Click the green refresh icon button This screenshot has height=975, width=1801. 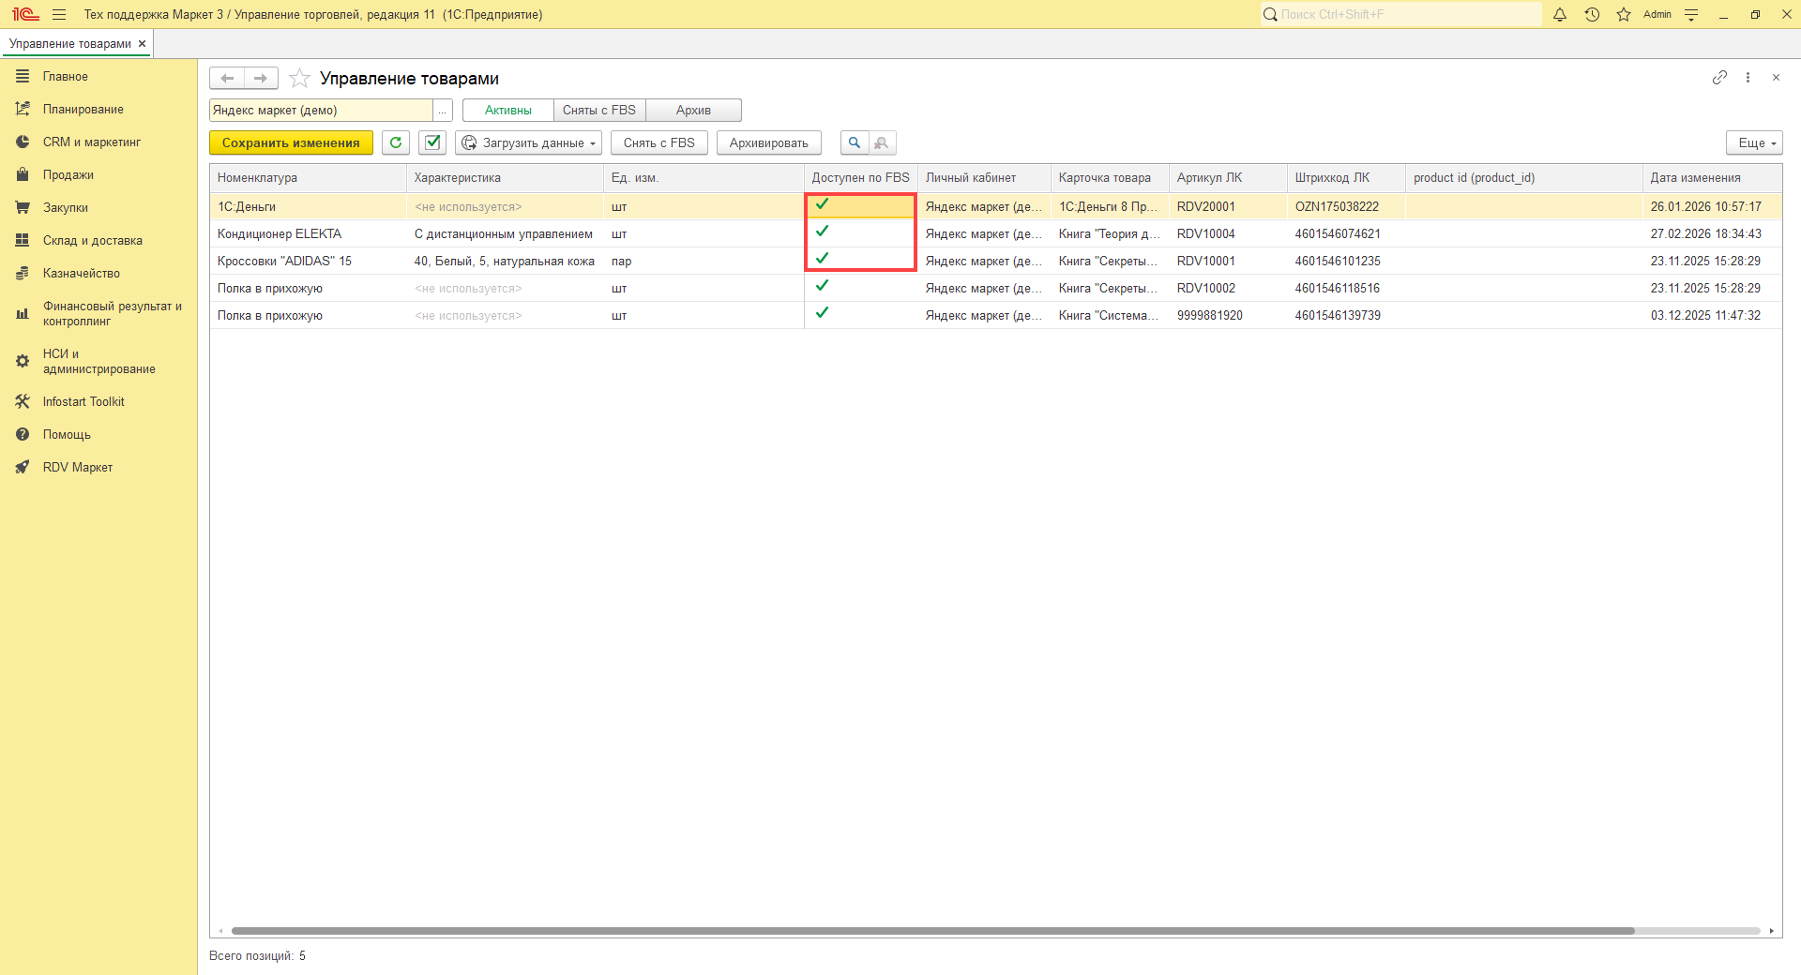396,142
